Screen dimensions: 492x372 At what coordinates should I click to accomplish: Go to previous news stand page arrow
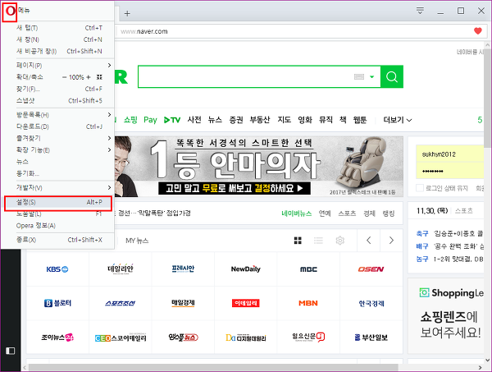(x=369, y=241)
